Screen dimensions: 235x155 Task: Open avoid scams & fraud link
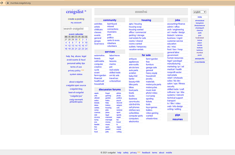pos(76,60)
